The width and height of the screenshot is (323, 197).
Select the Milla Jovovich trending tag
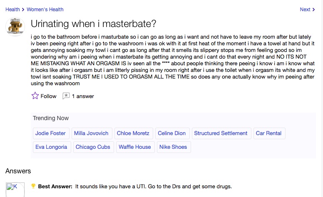coord(92,133)
